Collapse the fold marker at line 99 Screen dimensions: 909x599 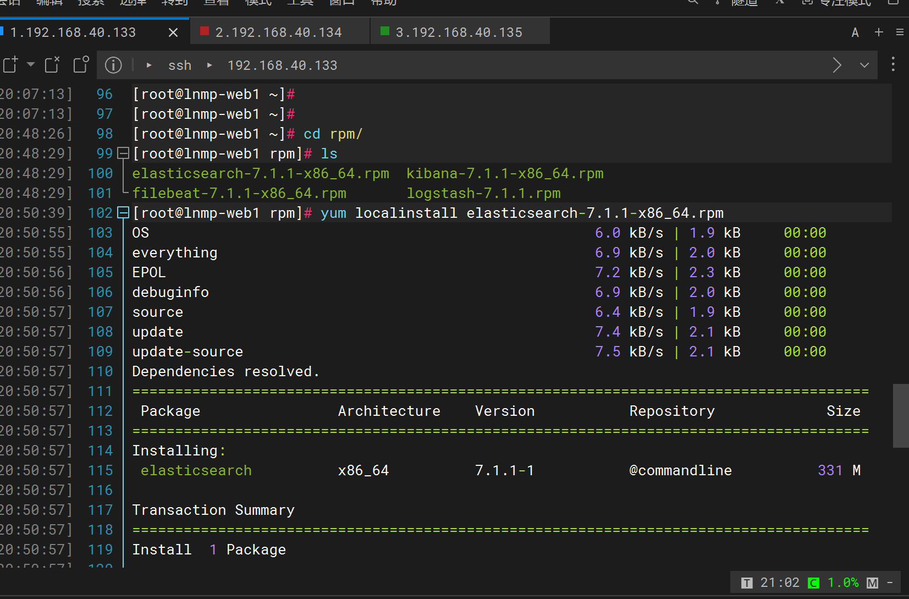point(123,153)
